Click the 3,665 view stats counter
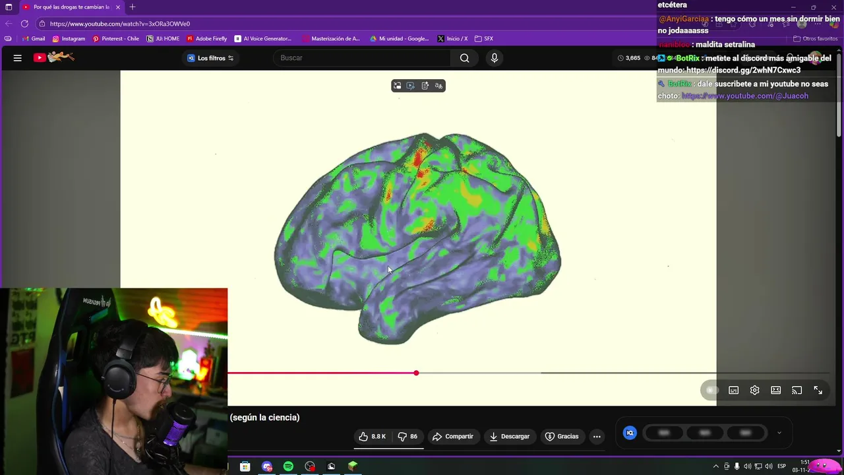 point(629,58)
